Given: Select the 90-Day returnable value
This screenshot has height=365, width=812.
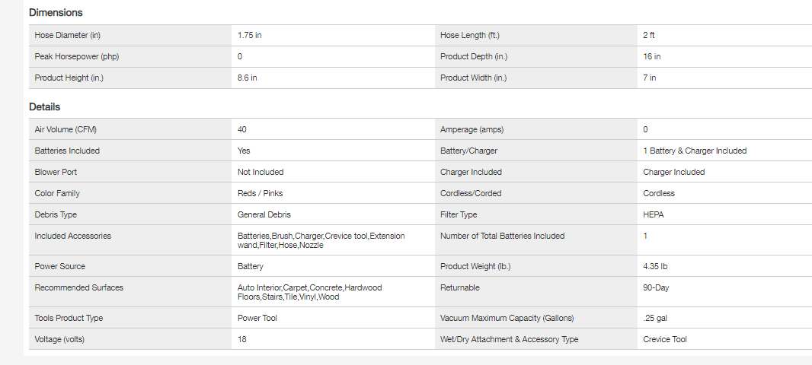Looking at the screenshot, I should 657,287.
